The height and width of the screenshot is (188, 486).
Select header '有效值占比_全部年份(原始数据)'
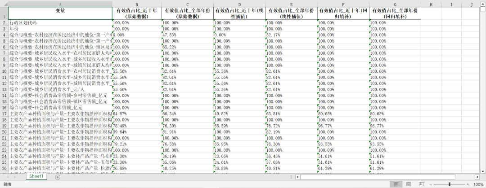coord(188,13)
